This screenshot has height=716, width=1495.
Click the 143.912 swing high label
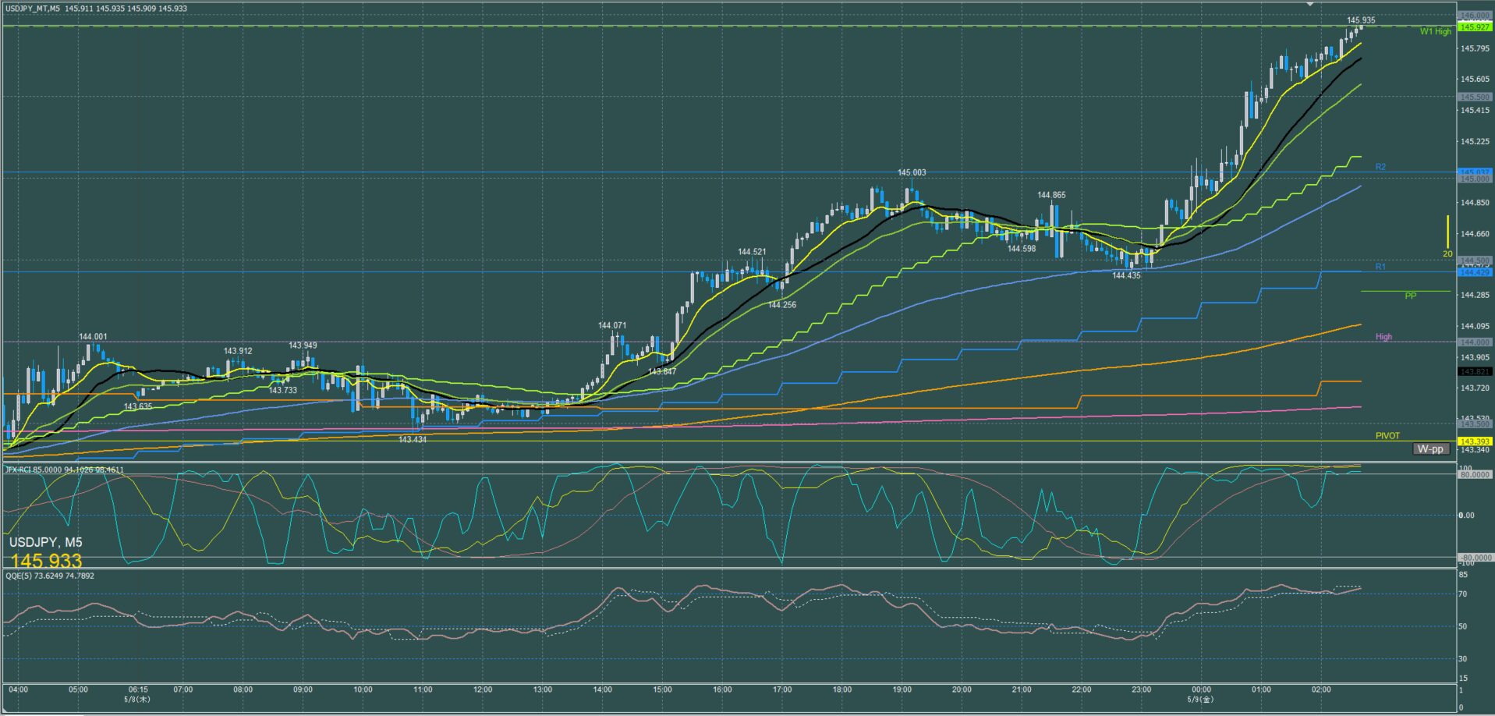[238, 351]
